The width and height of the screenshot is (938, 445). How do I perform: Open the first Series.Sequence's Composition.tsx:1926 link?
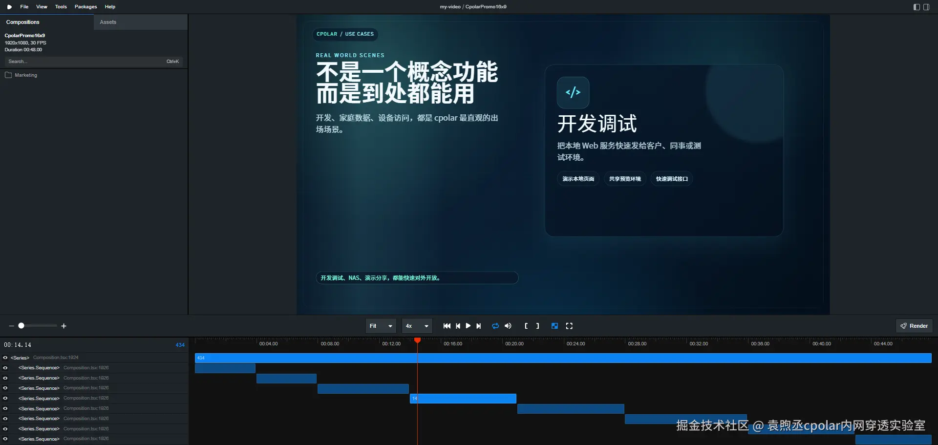pos(86,368)
